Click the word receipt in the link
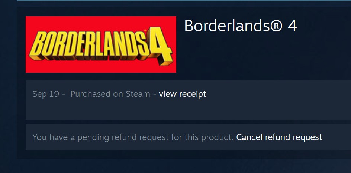The height and width of the screenshot is (173, 351). 193,94
